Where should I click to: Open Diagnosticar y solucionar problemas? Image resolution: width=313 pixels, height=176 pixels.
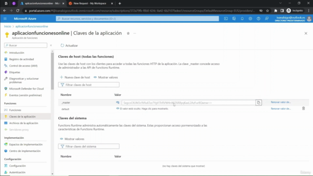click(x=24, y=80)
